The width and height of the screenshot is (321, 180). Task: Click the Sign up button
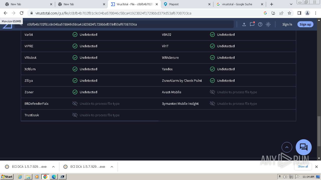(305, 24)
